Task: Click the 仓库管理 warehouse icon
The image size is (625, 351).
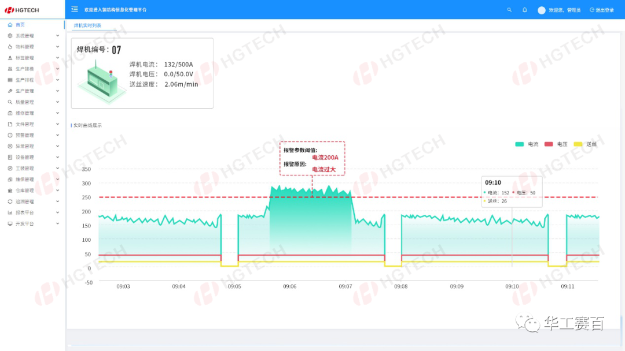Action: (10, 191)
